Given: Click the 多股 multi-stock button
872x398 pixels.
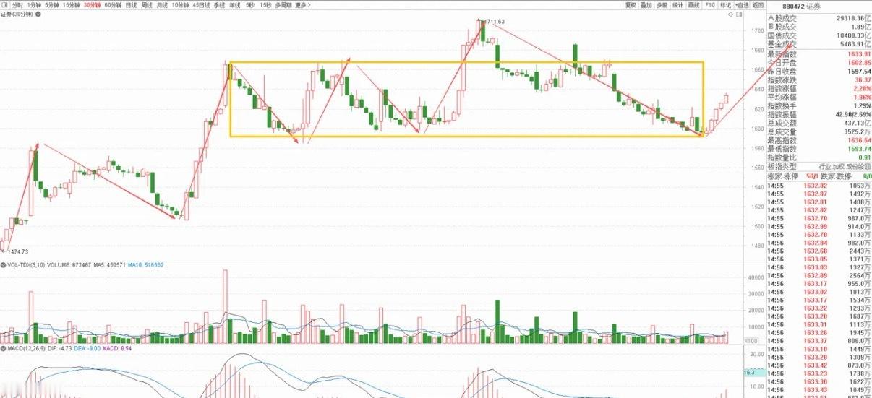Looking at the screenshot, I should (662, 4).
